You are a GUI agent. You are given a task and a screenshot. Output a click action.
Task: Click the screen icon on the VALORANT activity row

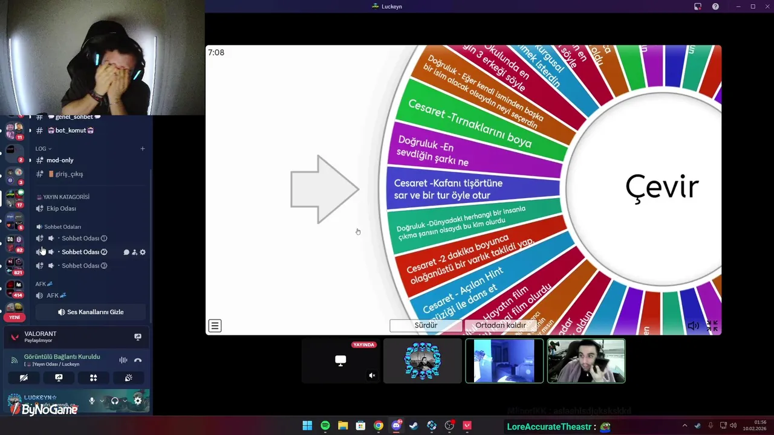coord(138,337)
